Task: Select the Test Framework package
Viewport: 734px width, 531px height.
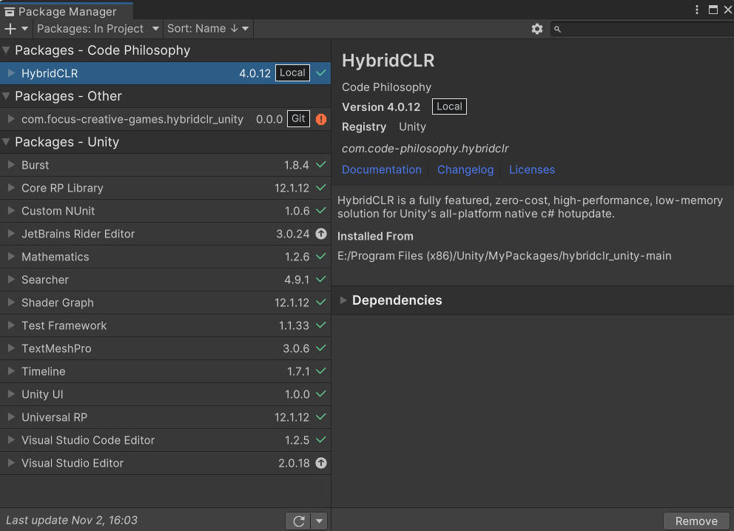Action: pos(165,325)
